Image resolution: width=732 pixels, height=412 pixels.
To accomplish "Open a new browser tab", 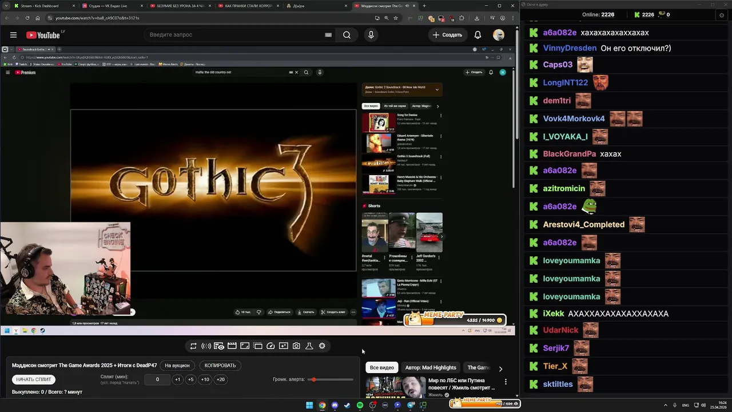I will tap(424, 6).
